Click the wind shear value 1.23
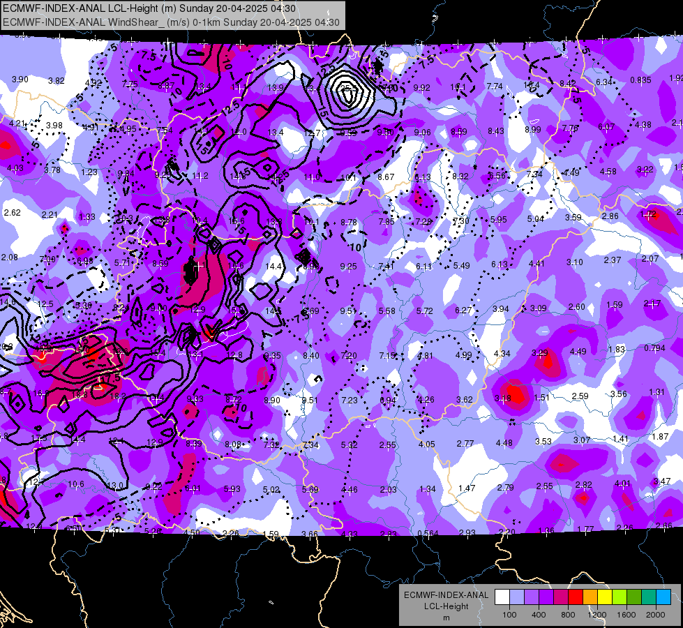This screenshot has width=683, height=628. tap(89, 172)
